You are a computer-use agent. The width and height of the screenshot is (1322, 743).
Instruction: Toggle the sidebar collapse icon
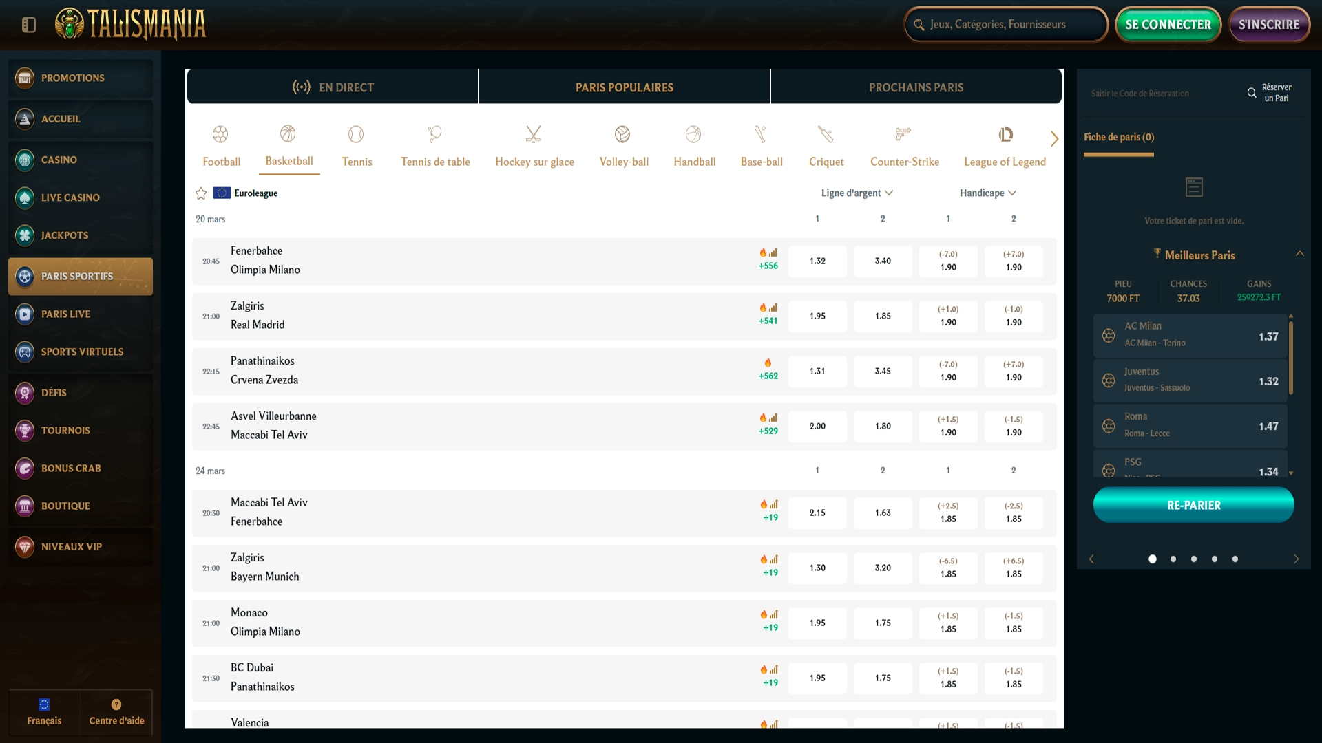[28, 25]
